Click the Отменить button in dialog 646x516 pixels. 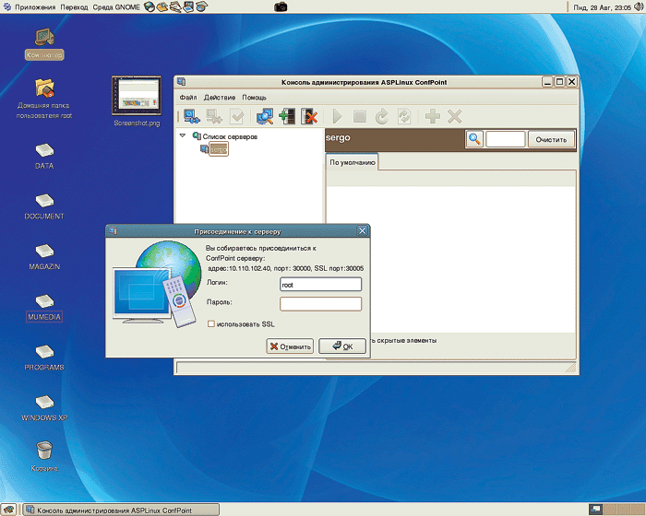coord(290,346)
